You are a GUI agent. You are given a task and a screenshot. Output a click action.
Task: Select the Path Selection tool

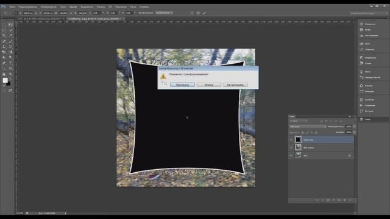pos(4,69)
